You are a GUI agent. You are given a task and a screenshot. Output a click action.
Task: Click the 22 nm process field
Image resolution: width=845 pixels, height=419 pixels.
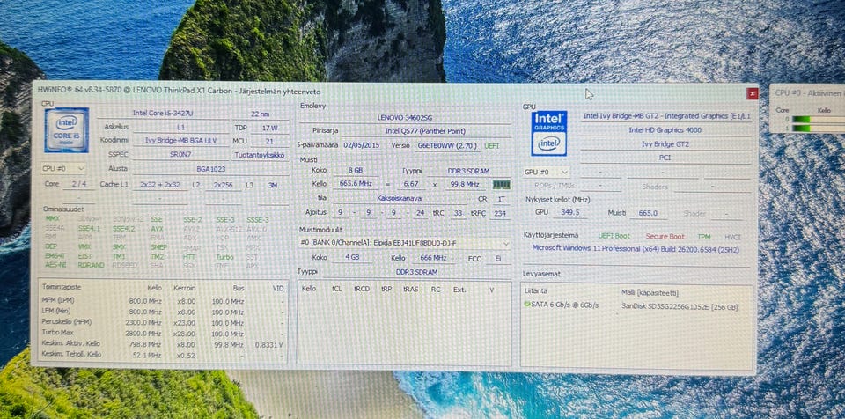coord(261,114)
